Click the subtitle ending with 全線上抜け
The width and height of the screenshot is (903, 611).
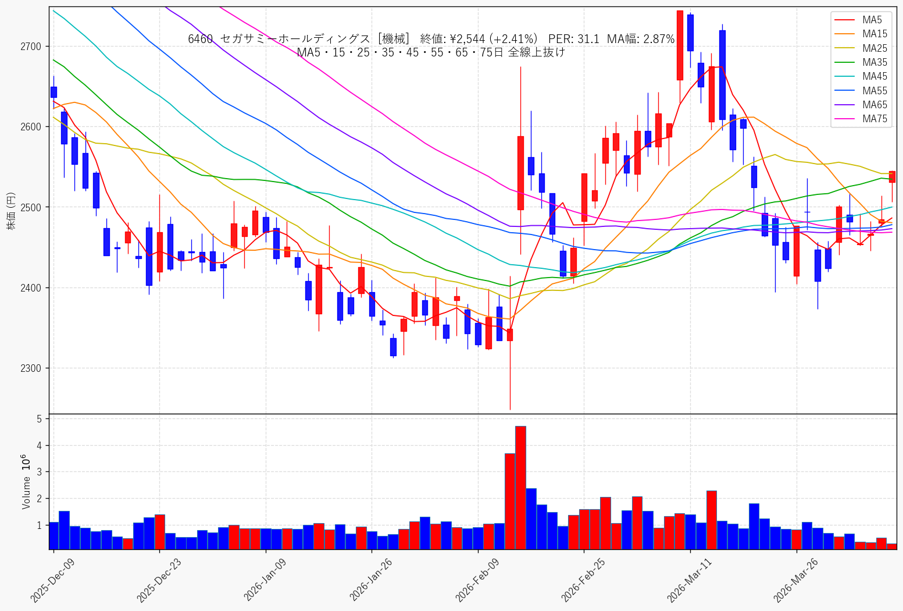pyautogui.click(x=431, y=52)
